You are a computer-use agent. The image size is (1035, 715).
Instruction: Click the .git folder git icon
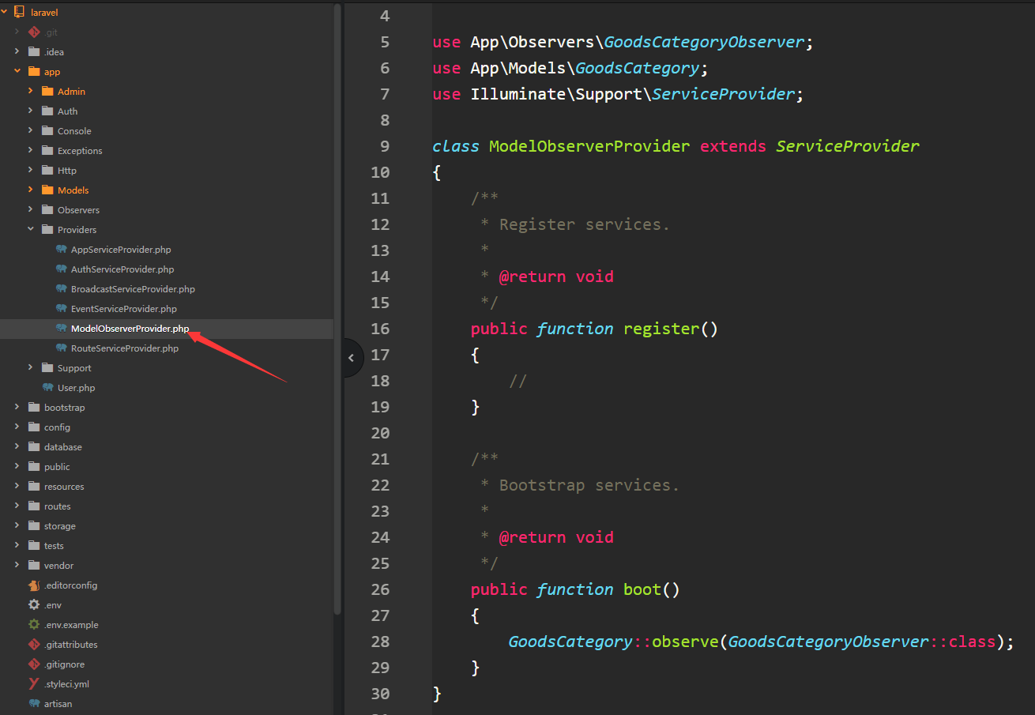pyautogui.click(x=33, y=32)
